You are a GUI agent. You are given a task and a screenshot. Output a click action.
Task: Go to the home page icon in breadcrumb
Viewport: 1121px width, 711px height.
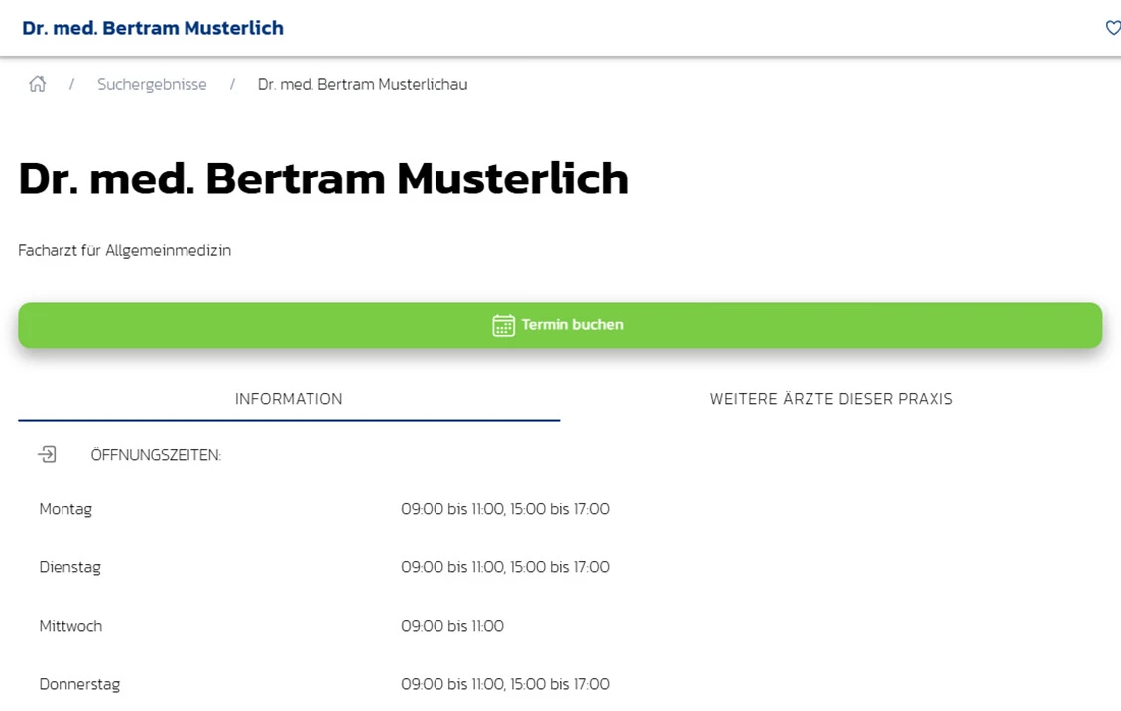pyautogui.click(x=37, y=84)
